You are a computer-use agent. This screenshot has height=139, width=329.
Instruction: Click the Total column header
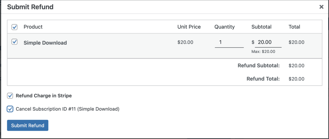coord(294,27)
